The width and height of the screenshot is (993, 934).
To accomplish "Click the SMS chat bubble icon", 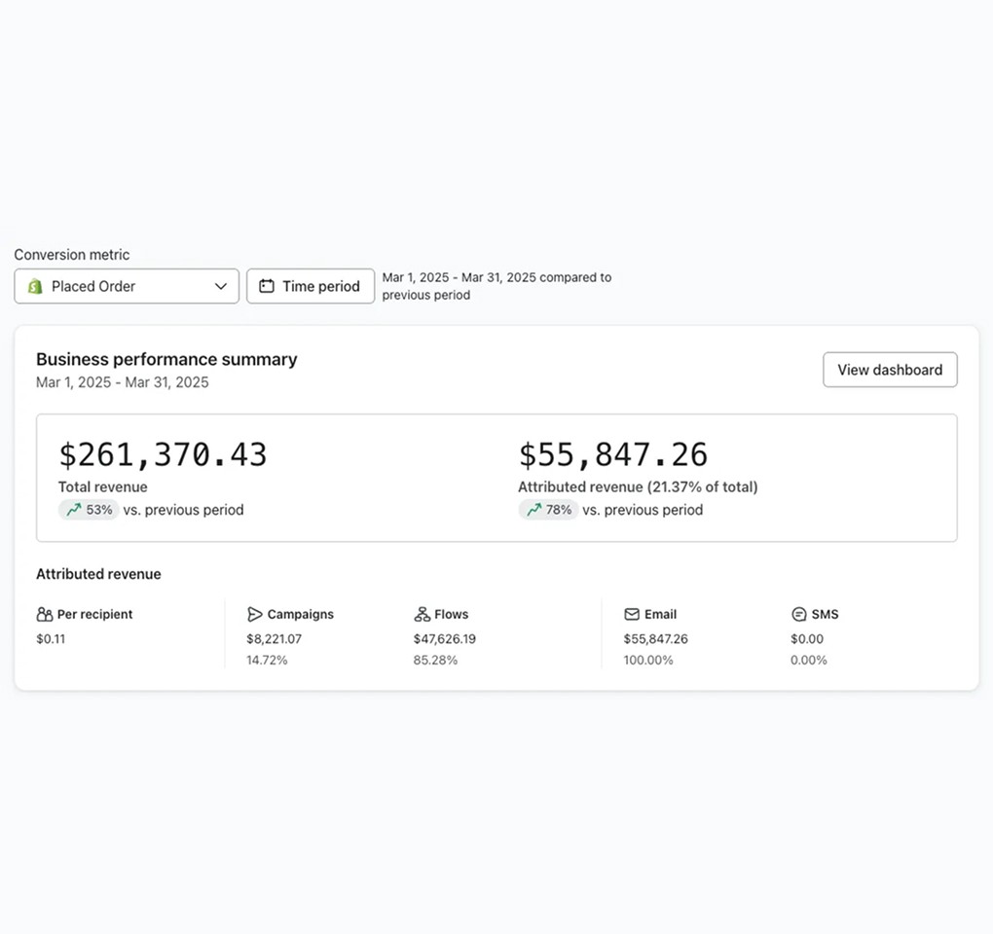I will coord(798,615).
